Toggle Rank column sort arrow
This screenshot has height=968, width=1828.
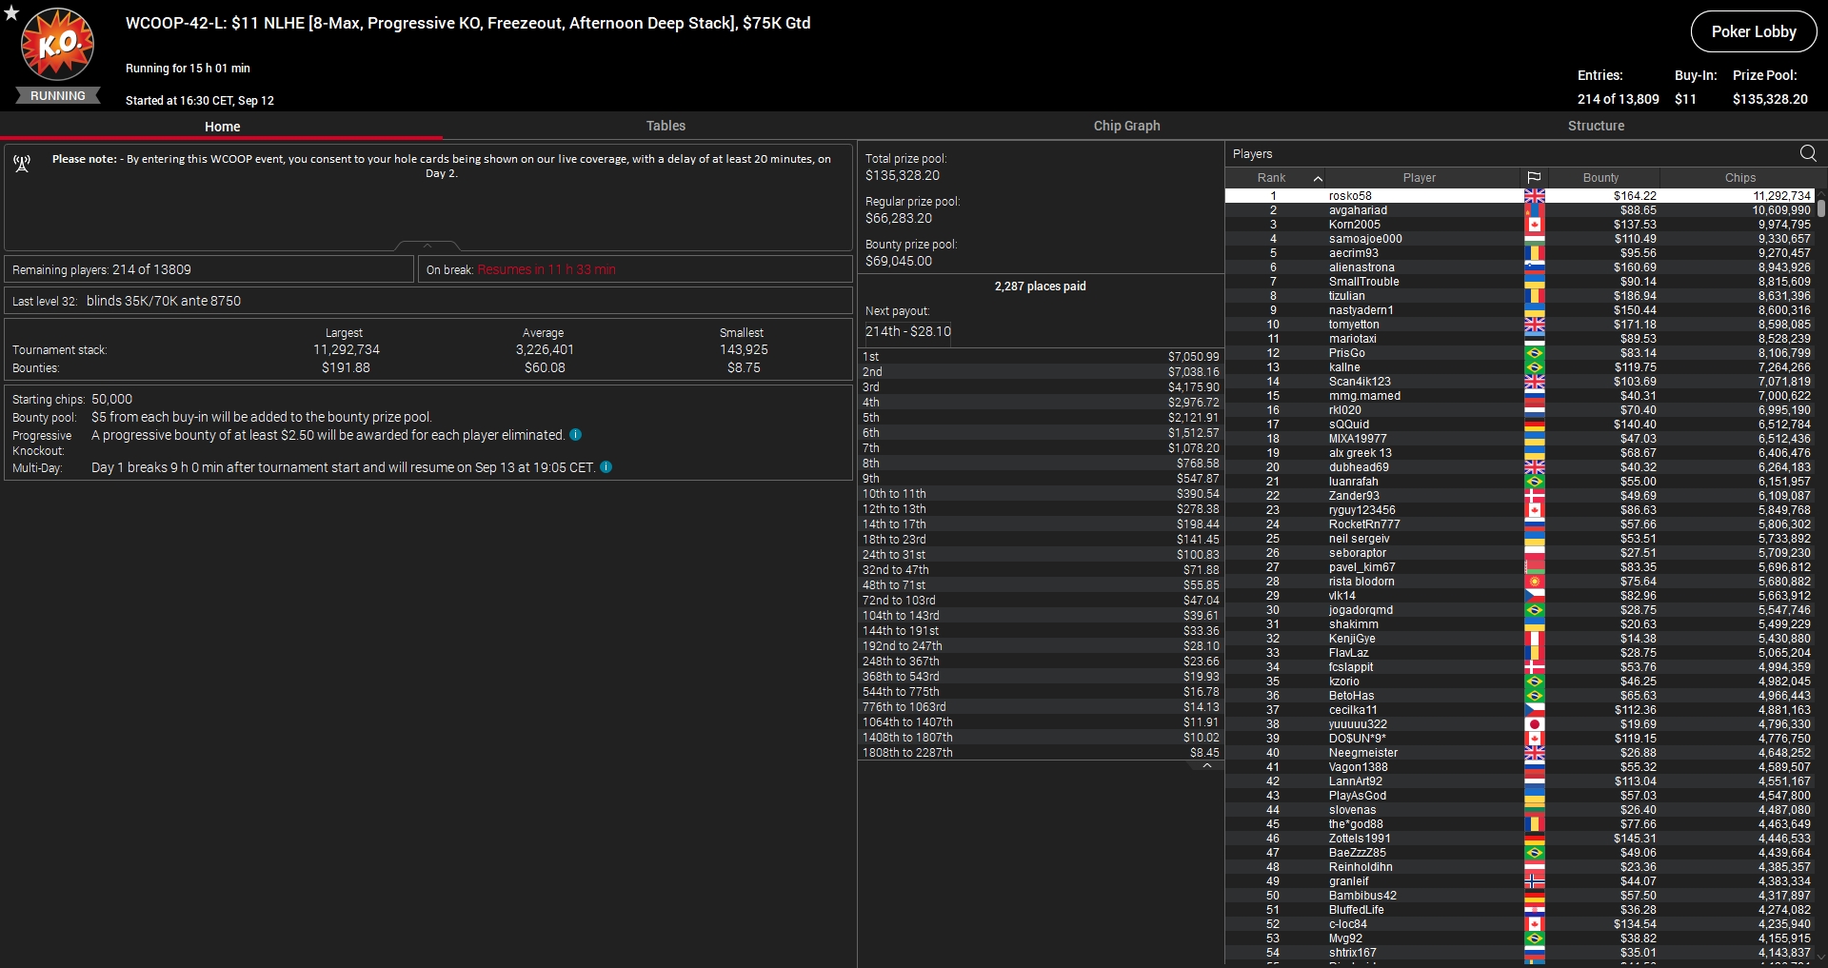pos(1318,178)
